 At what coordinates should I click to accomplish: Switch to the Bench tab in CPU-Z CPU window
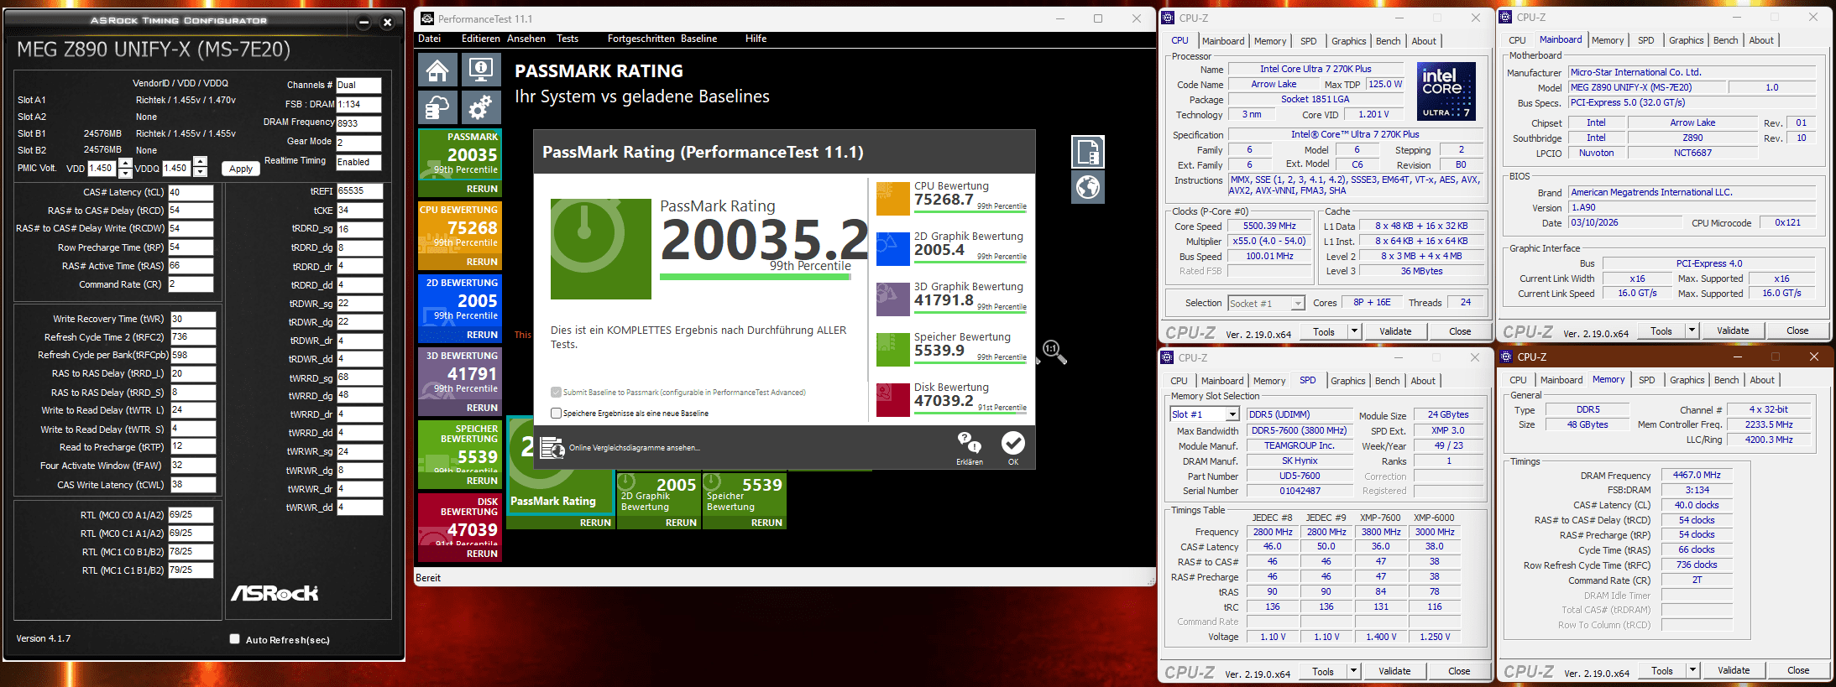pos(1388,41)
